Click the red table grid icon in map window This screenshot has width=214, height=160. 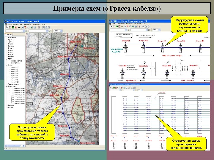(x=16, y=28)
